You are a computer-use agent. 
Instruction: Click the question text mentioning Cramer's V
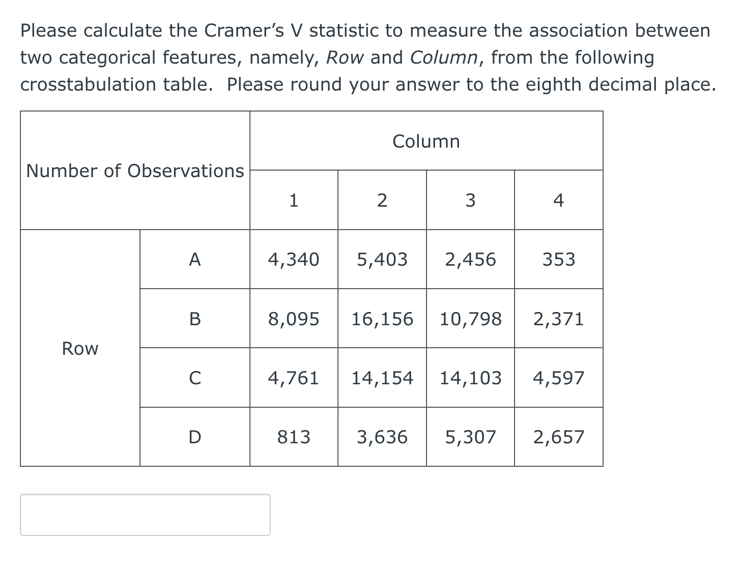[x=366, y=57]
